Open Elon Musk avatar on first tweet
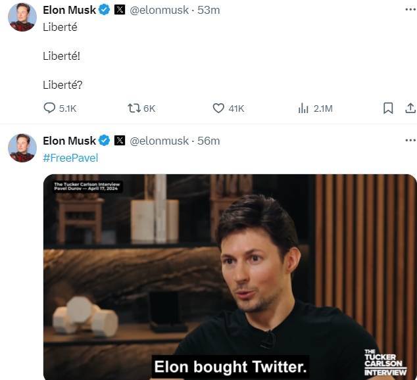 click(x=22, y=17)
